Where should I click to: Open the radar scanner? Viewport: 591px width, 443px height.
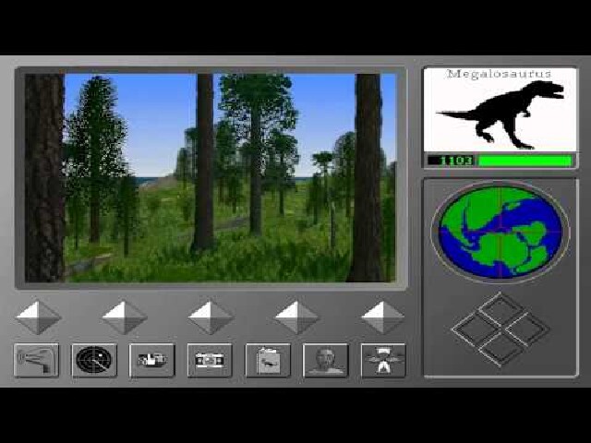(94, 360)
